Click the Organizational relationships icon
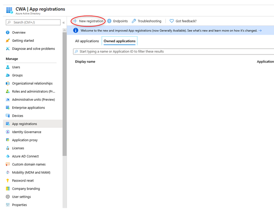The image size is (274, 222). point(8,83)
